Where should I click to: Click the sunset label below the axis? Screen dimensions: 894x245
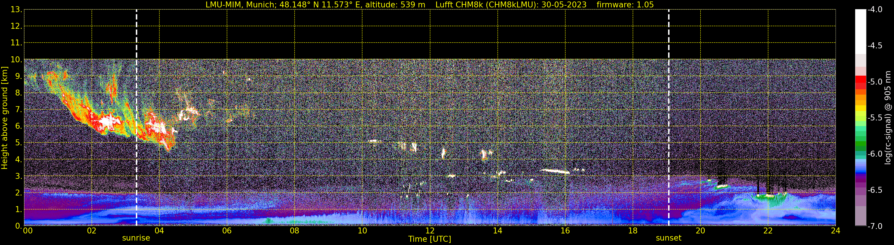coord(668,238)
